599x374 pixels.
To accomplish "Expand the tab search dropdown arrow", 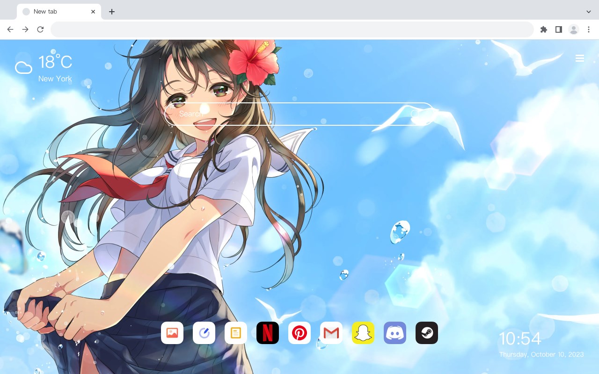I will point(589,12).
